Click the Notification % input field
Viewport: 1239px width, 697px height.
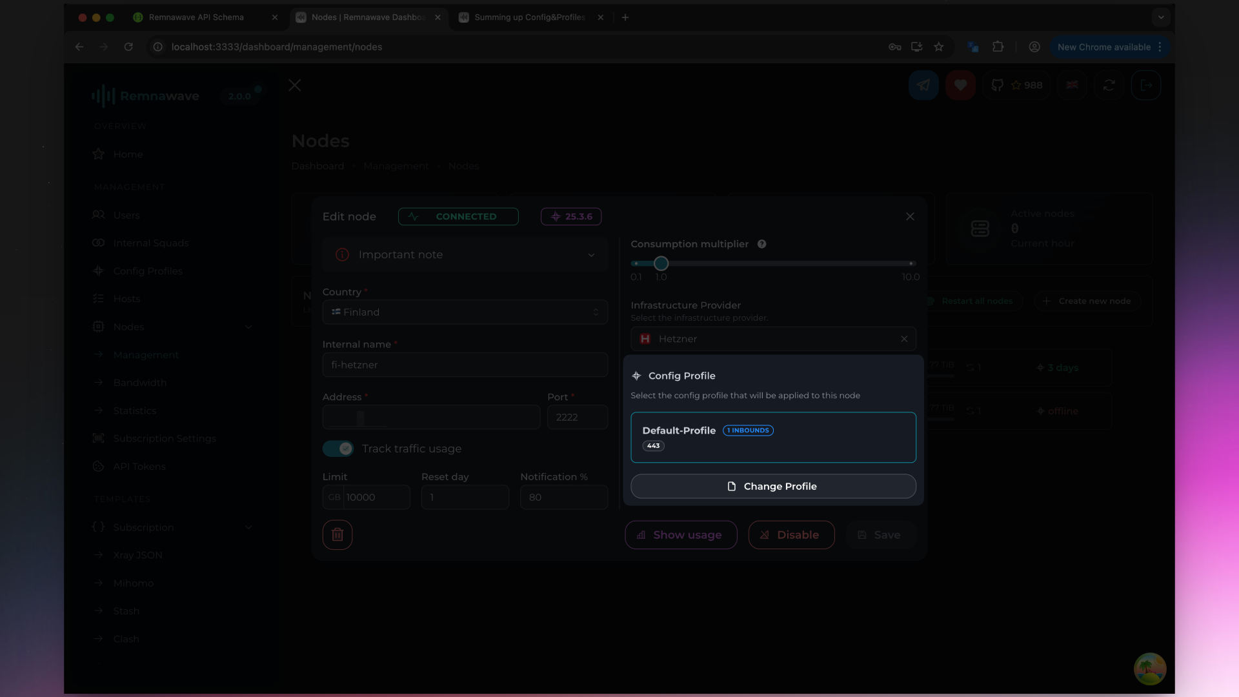pos(563,497)
